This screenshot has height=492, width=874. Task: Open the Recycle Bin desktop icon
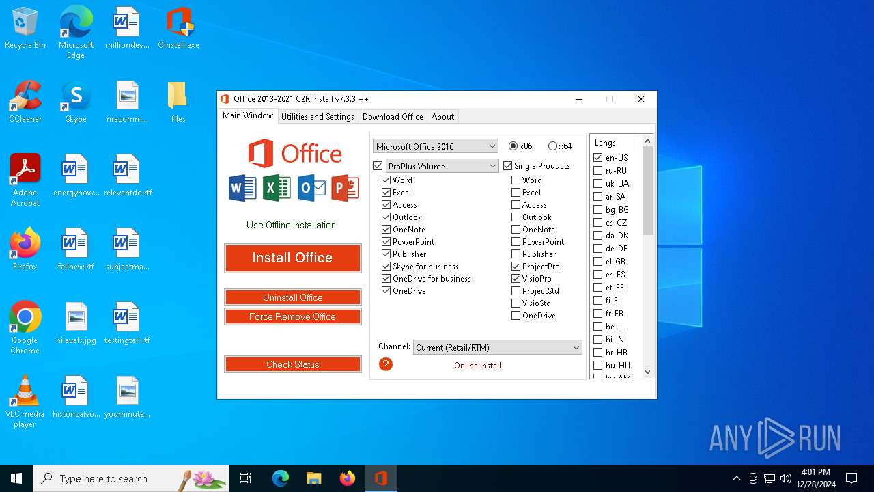coord(25,29)
